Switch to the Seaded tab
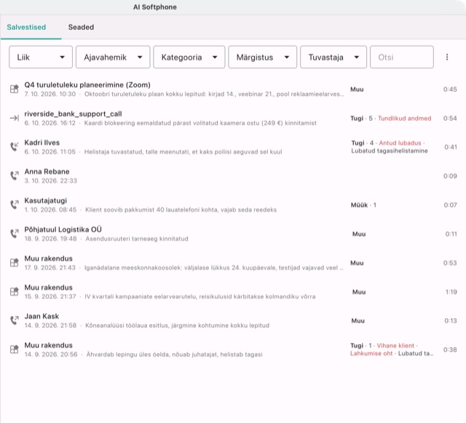Screen dimensions: 466x423 coord(81,27)
